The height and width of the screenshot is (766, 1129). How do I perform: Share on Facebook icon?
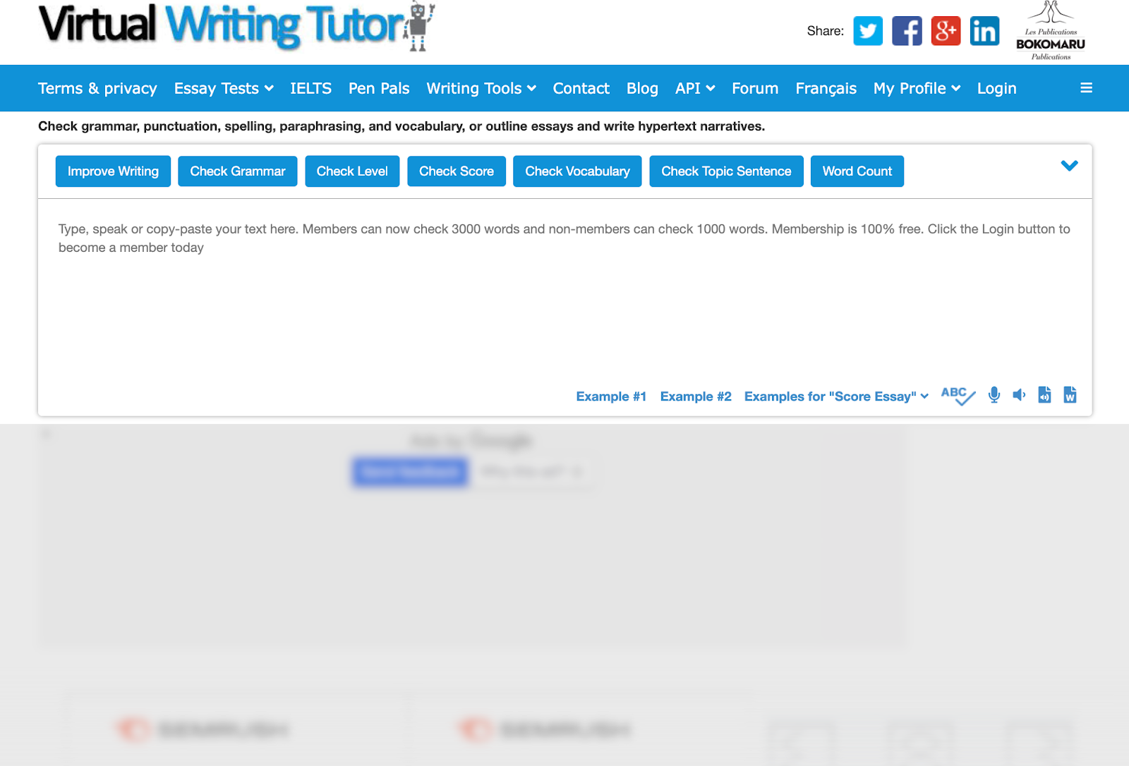[907, 31]
